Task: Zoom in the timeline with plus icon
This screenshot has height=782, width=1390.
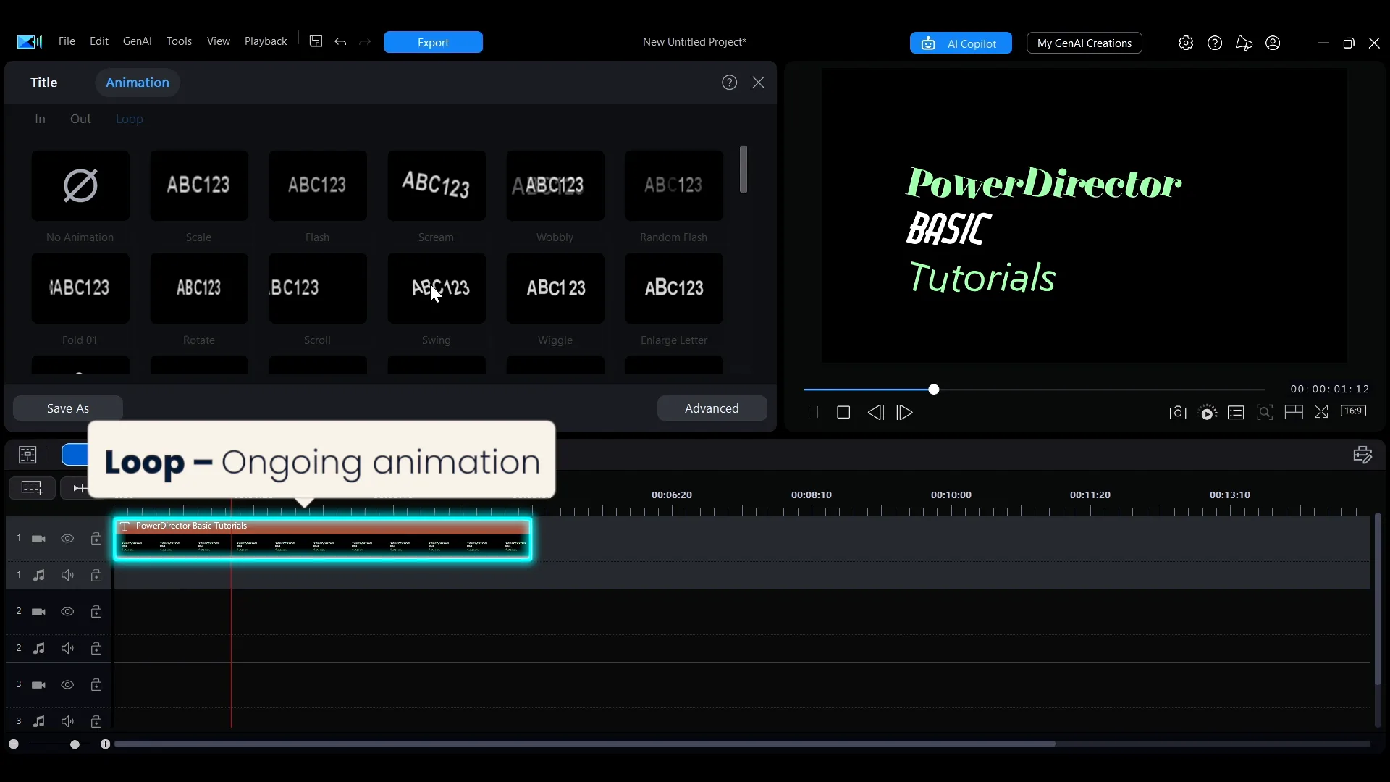Action: point(105,744)
